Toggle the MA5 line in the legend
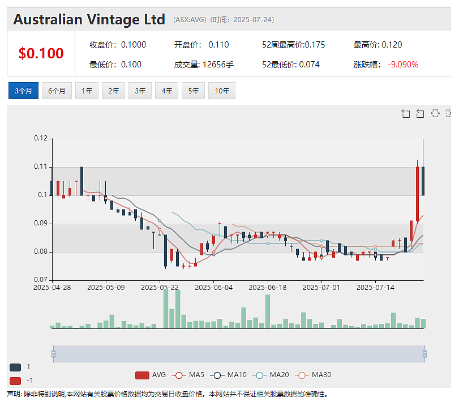459x406 pixels. click(x=188, y=375)
